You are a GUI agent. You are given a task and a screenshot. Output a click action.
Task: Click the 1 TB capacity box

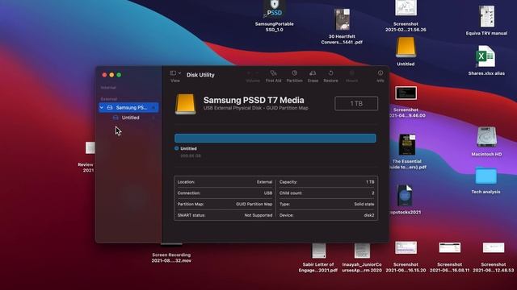tap(356, 104)
